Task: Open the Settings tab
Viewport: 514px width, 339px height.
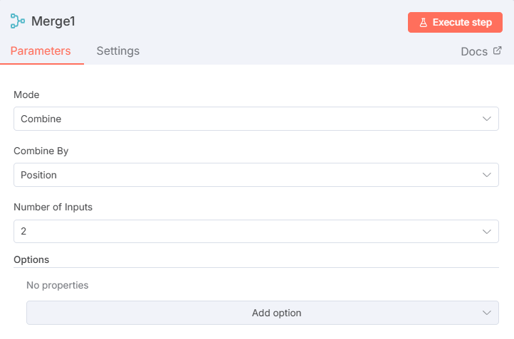Action: [118, 51]
